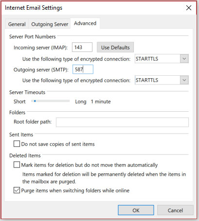Close the Internet Email Settings dialog
This screenshot has width=199, height=221.
pos(189,8)
